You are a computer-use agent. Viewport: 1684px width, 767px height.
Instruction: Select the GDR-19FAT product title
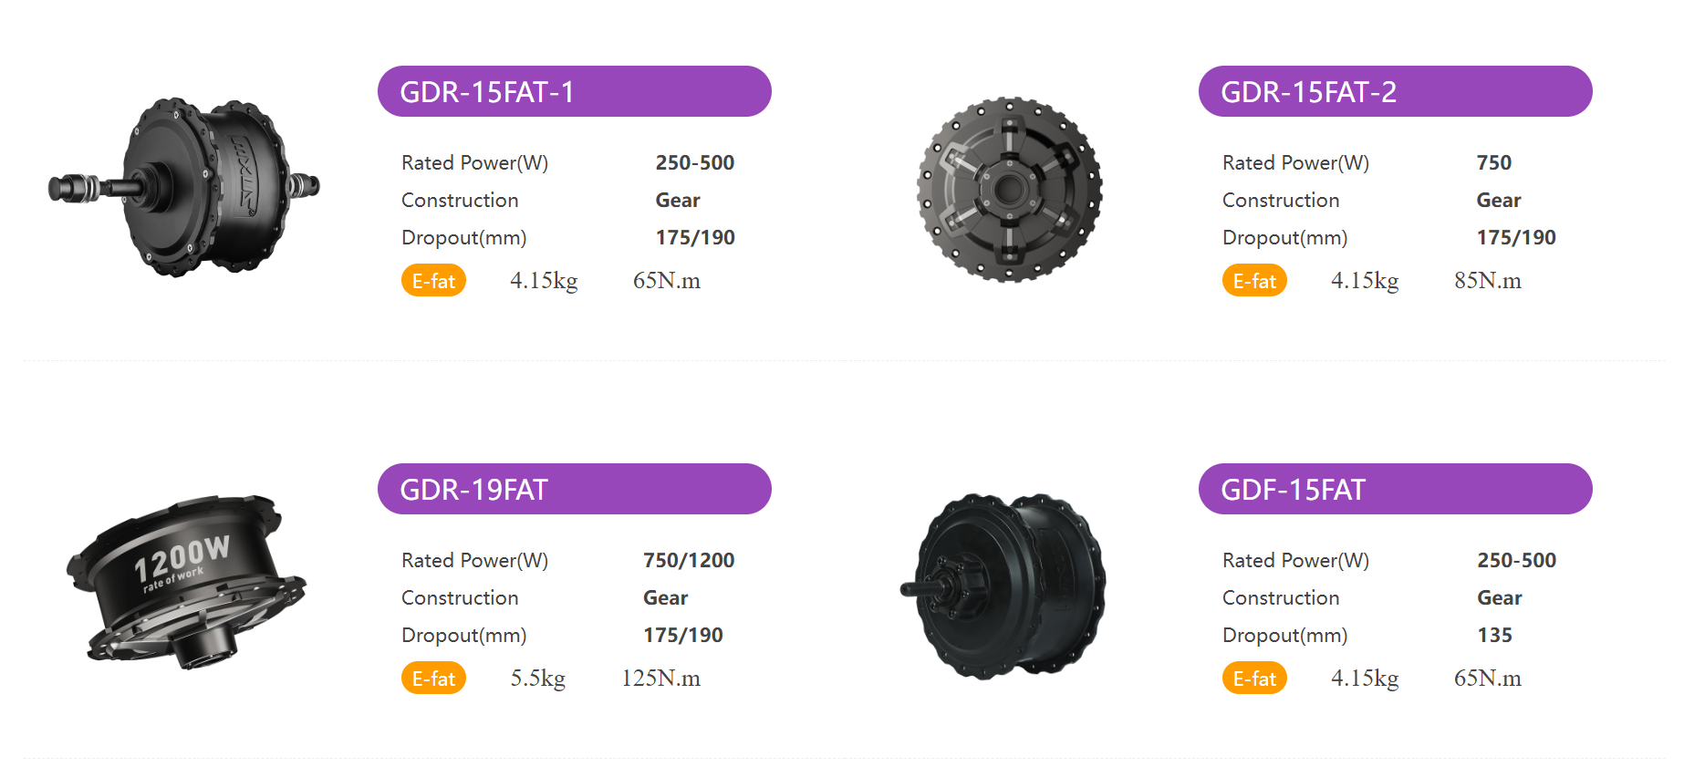click(574, 489)
